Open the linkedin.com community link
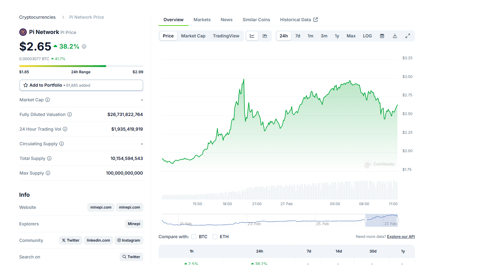This screenshot has height=265, width=485. [98, 240]
